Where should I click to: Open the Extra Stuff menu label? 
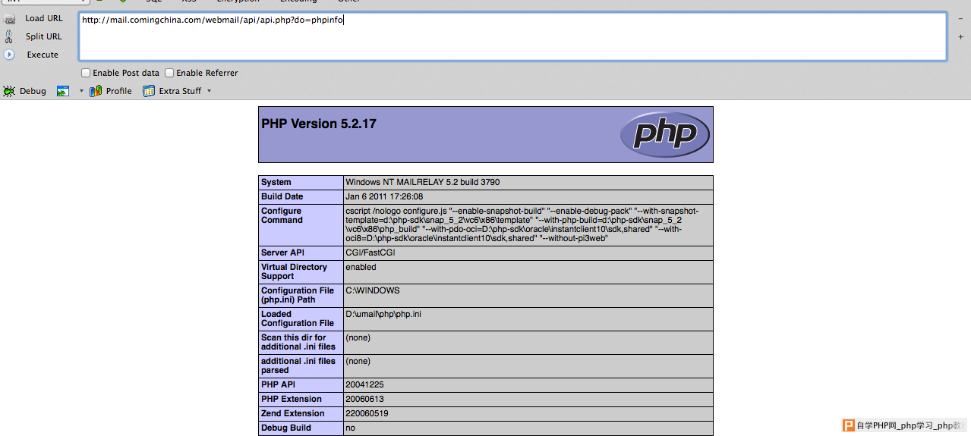(x=180, y=91)
